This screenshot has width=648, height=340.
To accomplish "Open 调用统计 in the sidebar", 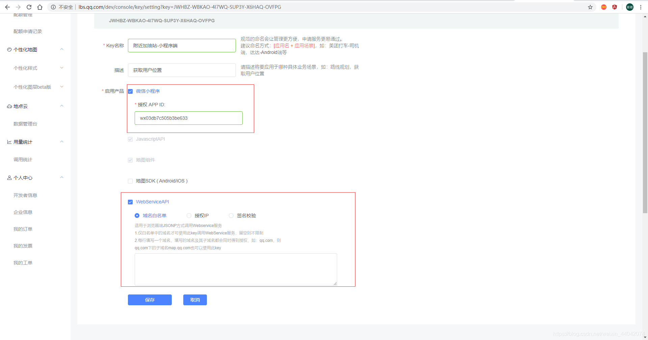I will [x=23, y=160].
